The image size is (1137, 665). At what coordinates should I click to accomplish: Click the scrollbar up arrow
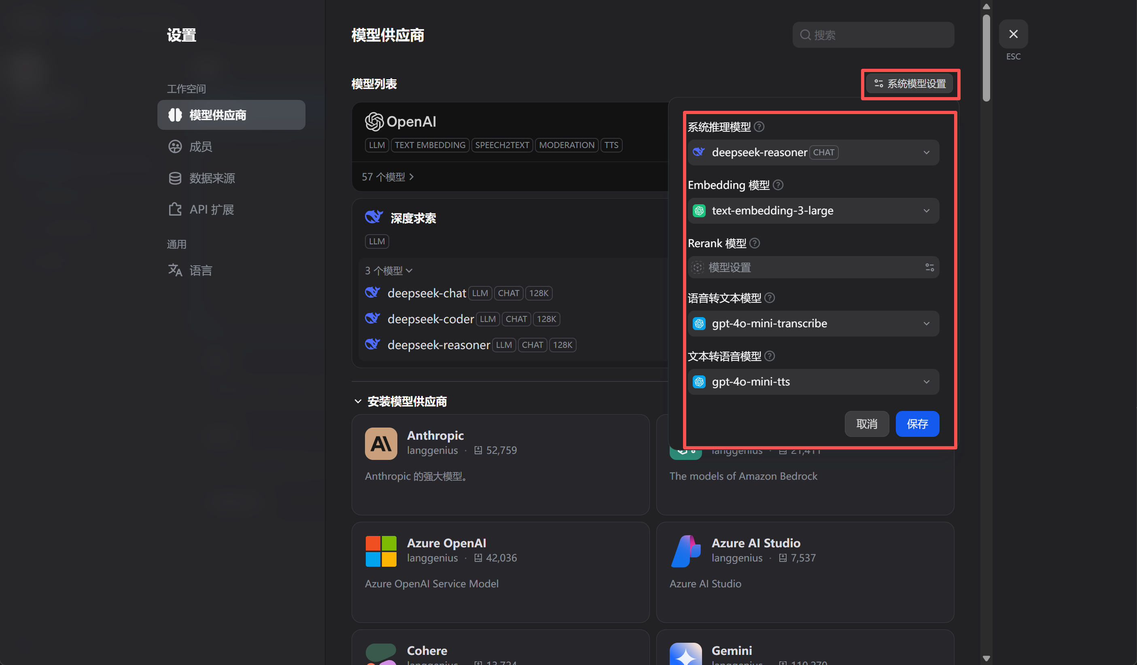[986, 6]
